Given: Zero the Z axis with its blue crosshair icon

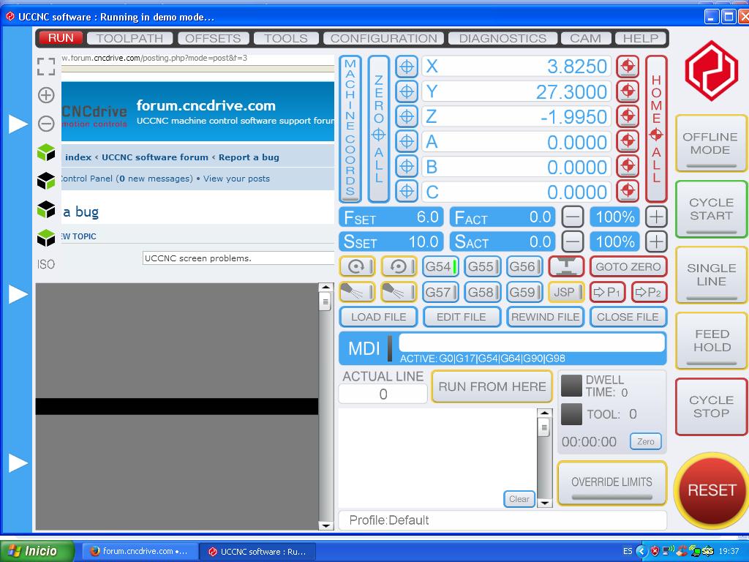Looking at the screenshot, I should (407, 116).
